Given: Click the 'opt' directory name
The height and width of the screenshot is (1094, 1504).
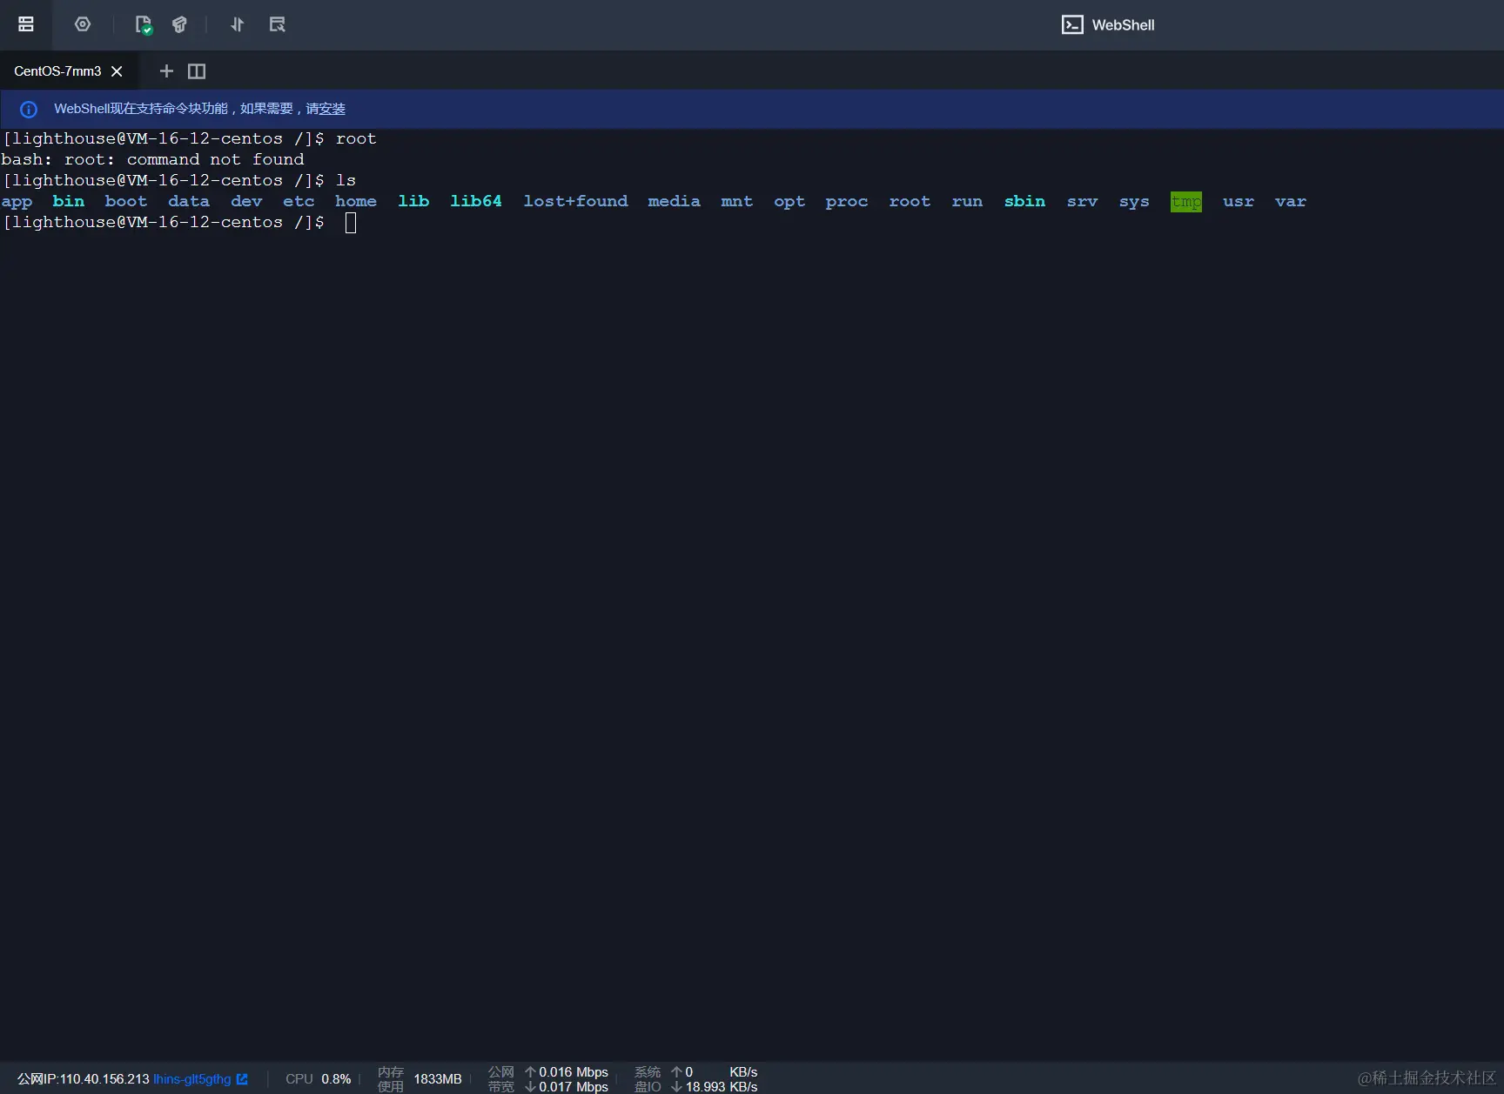Looking at the screenshot, I should point(789,202).
